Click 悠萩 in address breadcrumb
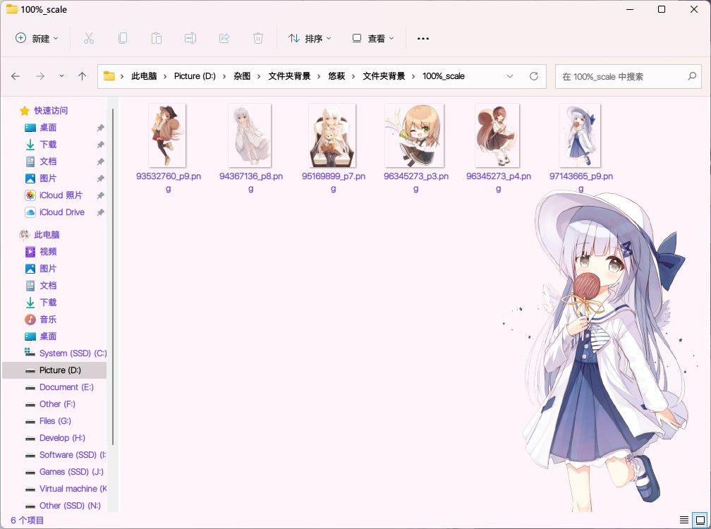 click(x=336, y=76)
